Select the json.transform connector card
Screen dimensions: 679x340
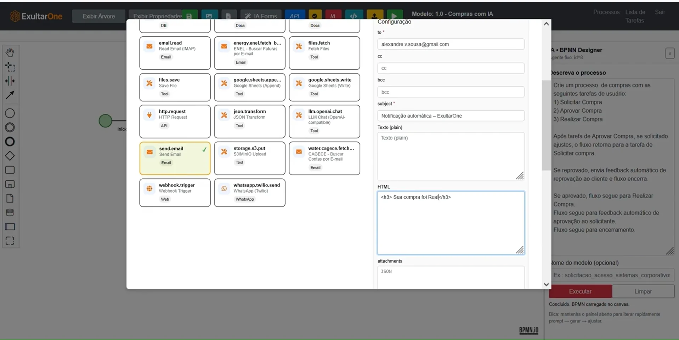click(250, 121)
